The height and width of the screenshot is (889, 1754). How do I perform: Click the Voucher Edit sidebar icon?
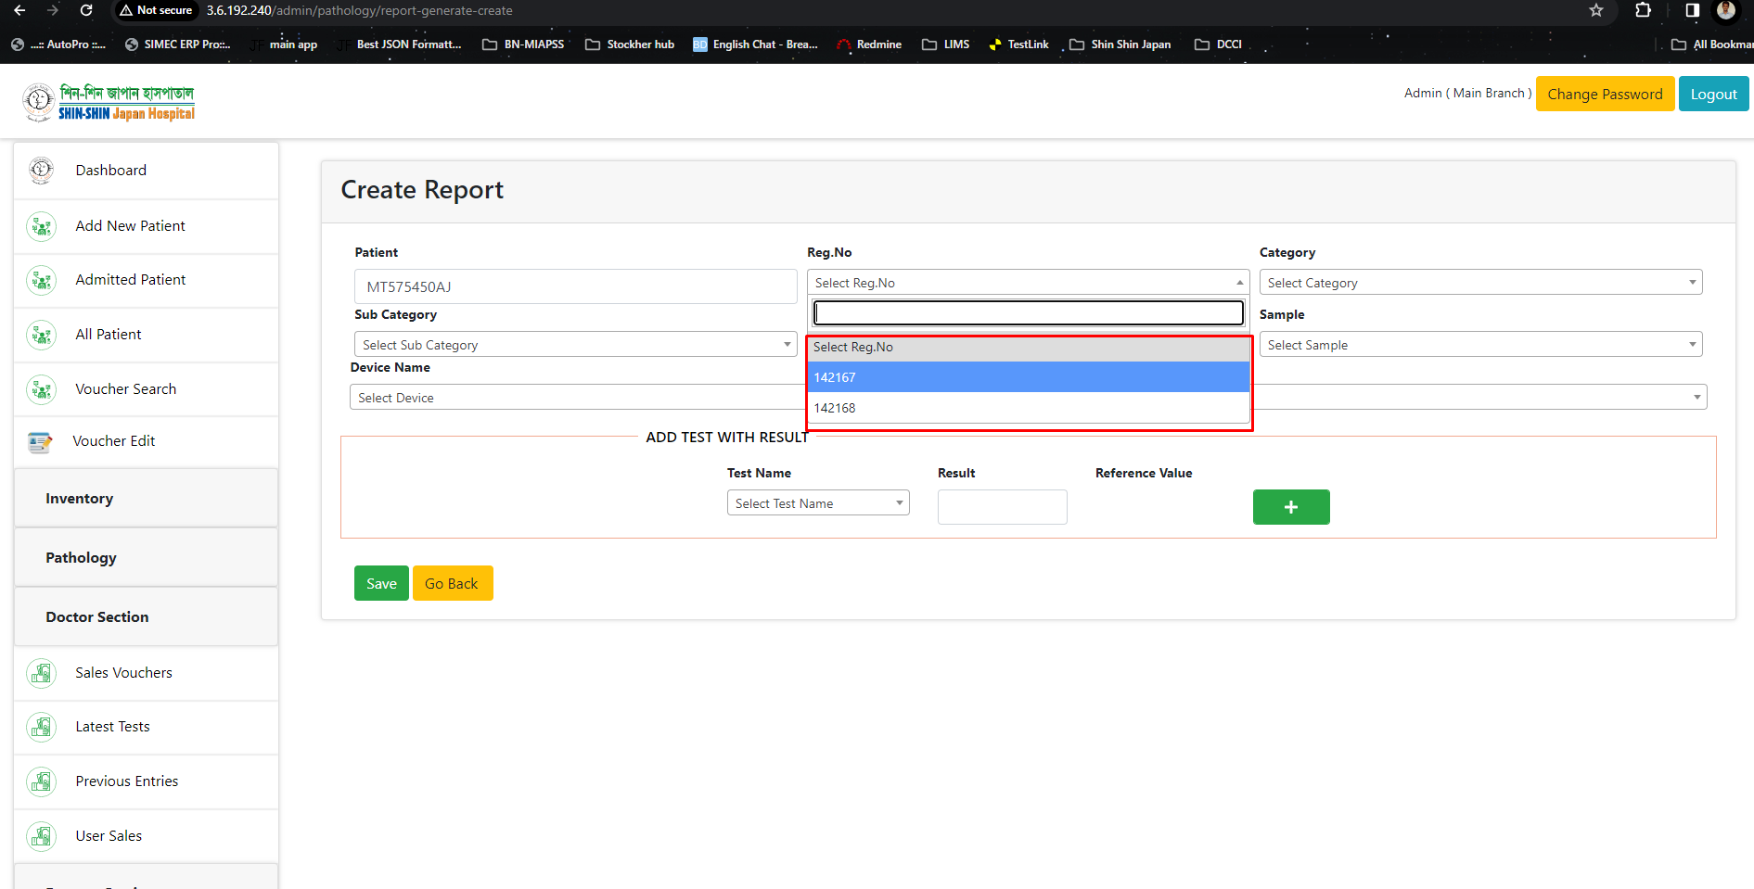[x=40, y=442]
